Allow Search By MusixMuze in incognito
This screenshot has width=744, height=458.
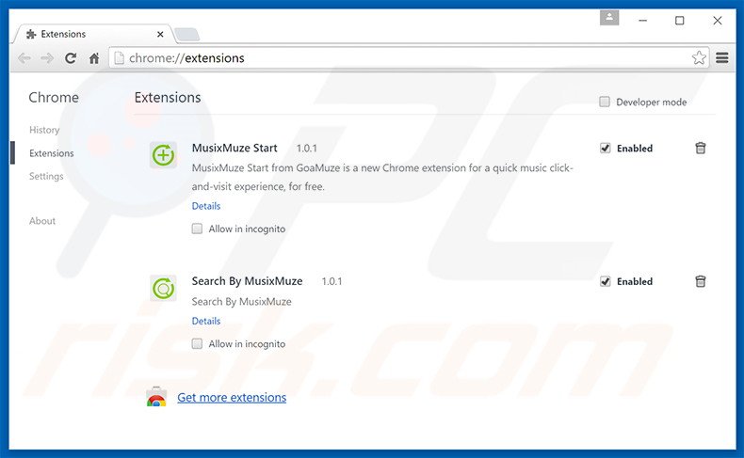point(197,343)
